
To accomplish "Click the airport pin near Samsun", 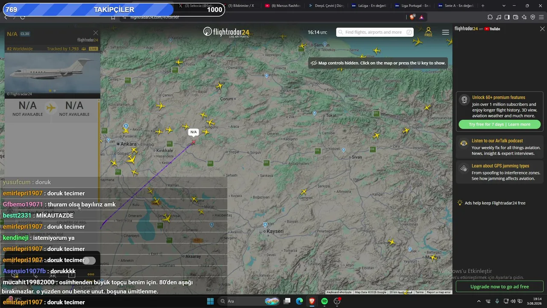I will 325,44.
